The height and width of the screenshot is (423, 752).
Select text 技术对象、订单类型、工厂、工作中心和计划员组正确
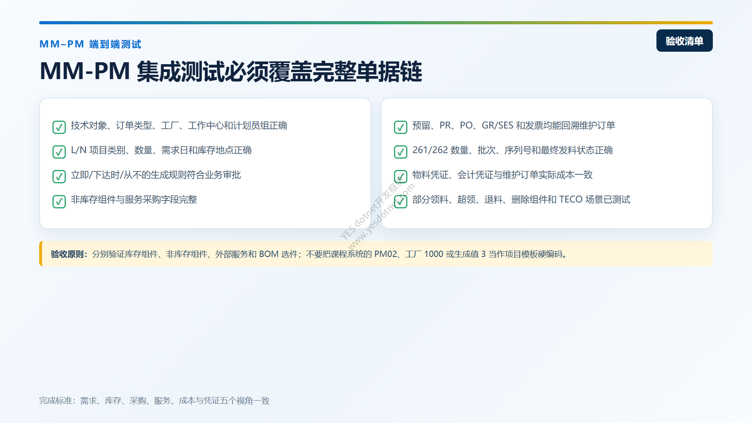(179, 126)
